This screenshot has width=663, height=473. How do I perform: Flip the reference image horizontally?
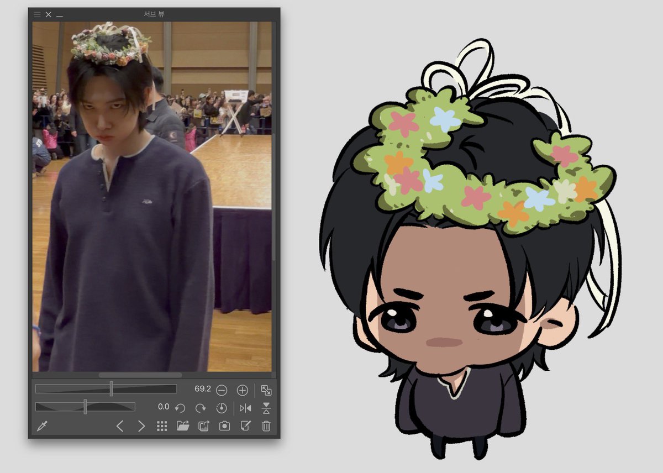pos(245,408)
